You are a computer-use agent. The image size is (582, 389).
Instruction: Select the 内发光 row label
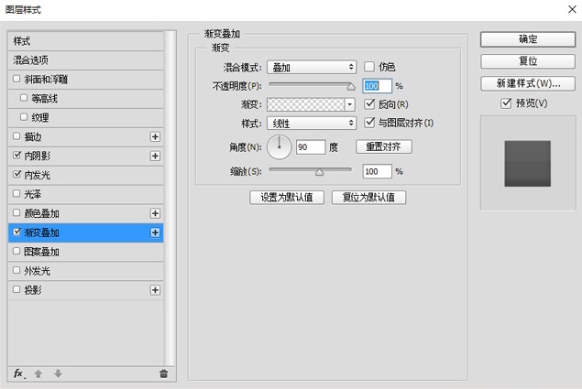[x=37, y=175]
